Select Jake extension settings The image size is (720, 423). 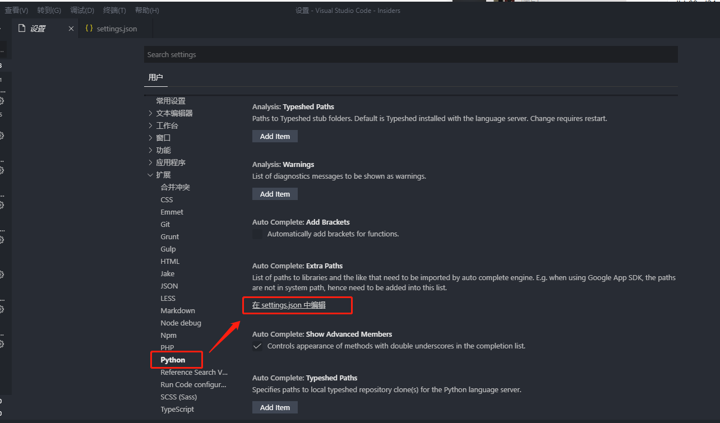point(167,273)
